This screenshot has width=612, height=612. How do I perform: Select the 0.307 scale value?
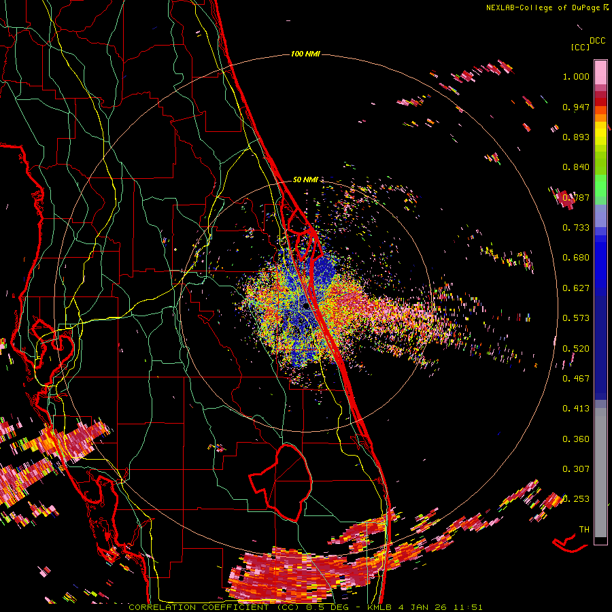(576, 469)
